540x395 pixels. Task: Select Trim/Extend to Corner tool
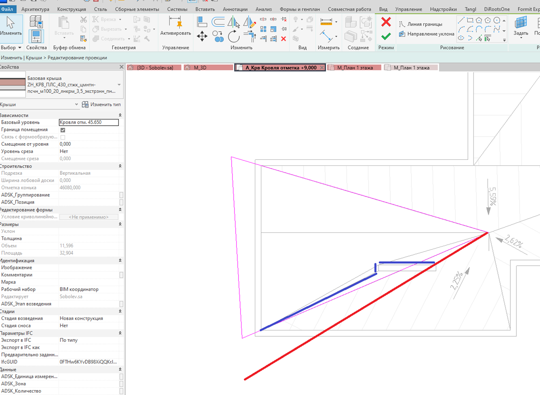tap(250, 36)
